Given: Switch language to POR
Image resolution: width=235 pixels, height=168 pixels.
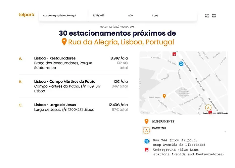Looking at the screenshot, I should 214,17.
